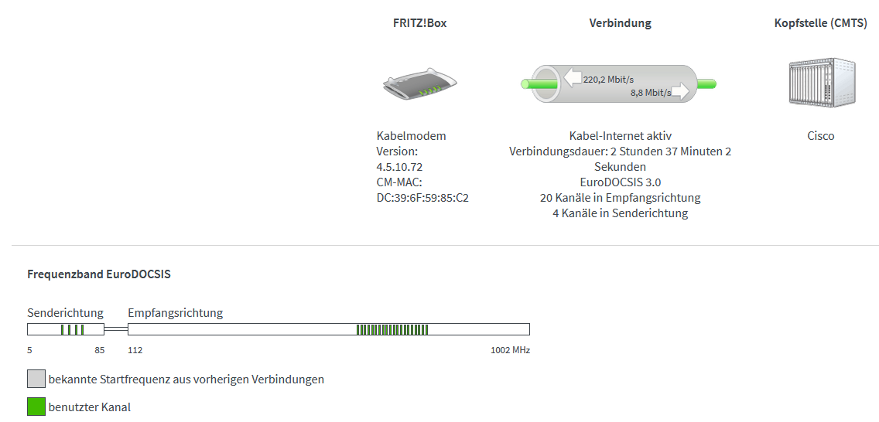Click the '20 Kanäle in Empfangsrichtung' text
Screen dimensions: 879x422
(620, 198)
